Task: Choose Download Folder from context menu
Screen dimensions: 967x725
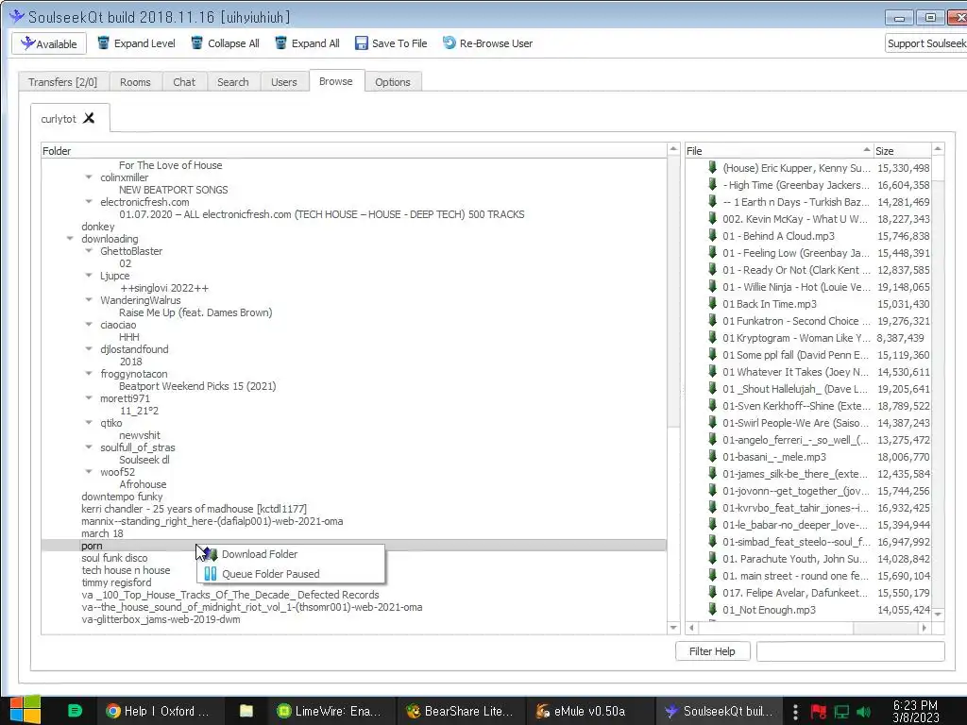Action: (x=291, y=554)
